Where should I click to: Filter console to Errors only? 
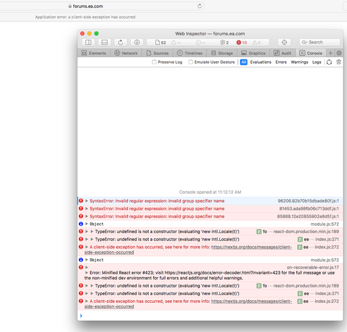(x=281, y=62)
